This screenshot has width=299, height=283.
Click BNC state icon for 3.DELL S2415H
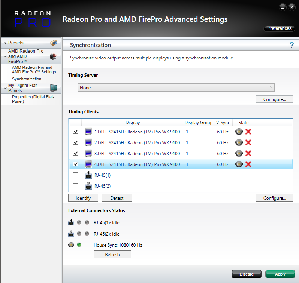tap(239, 153)
